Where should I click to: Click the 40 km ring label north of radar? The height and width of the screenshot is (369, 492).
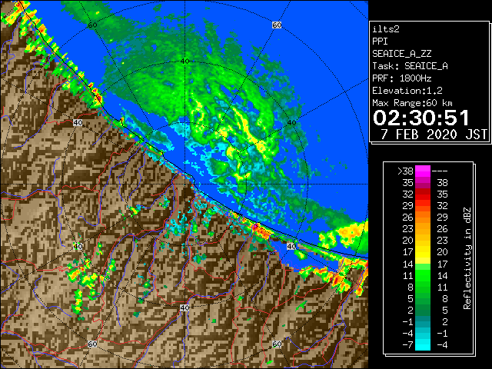pos(185,61)
